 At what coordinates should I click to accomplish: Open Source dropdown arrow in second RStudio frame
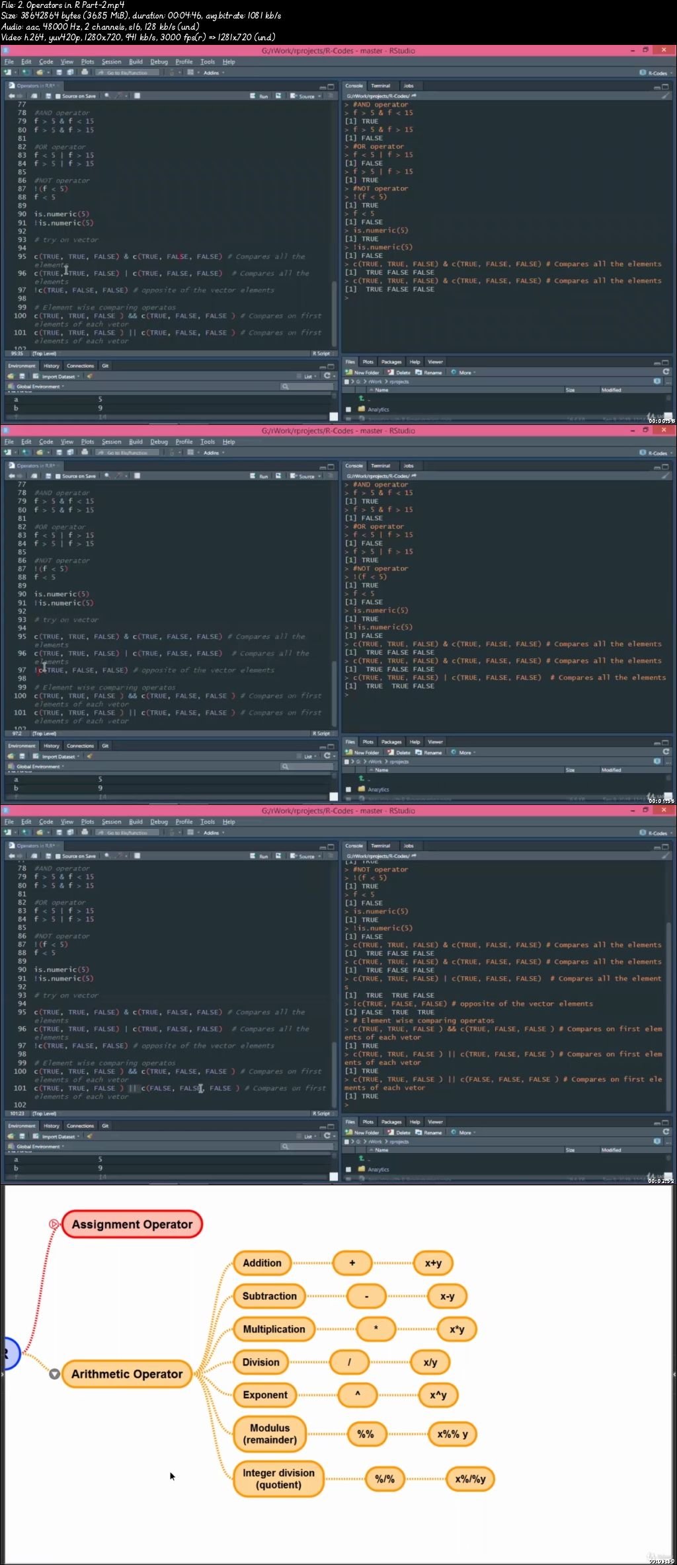tap(319, 476)
